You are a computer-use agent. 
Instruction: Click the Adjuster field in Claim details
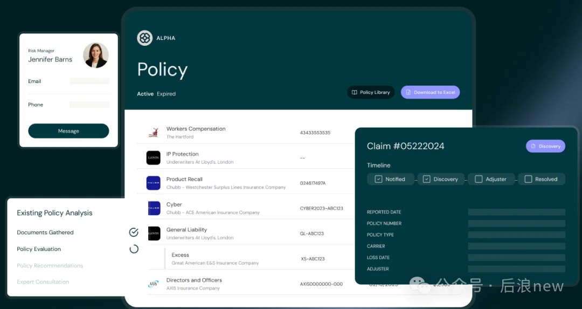coord(517,269)
